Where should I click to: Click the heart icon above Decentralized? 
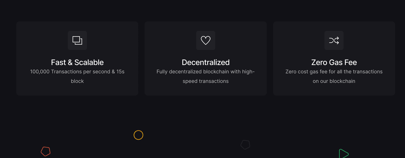[x=206, y=40]
